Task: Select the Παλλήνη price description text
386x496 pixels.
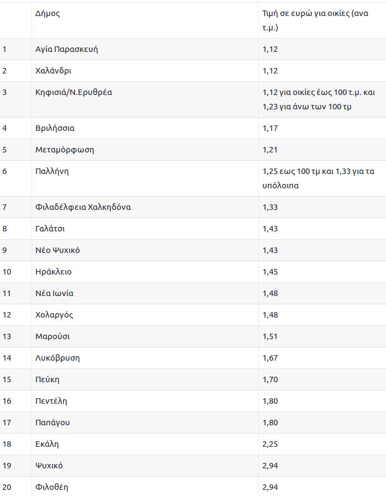Action: click(319, 178)
